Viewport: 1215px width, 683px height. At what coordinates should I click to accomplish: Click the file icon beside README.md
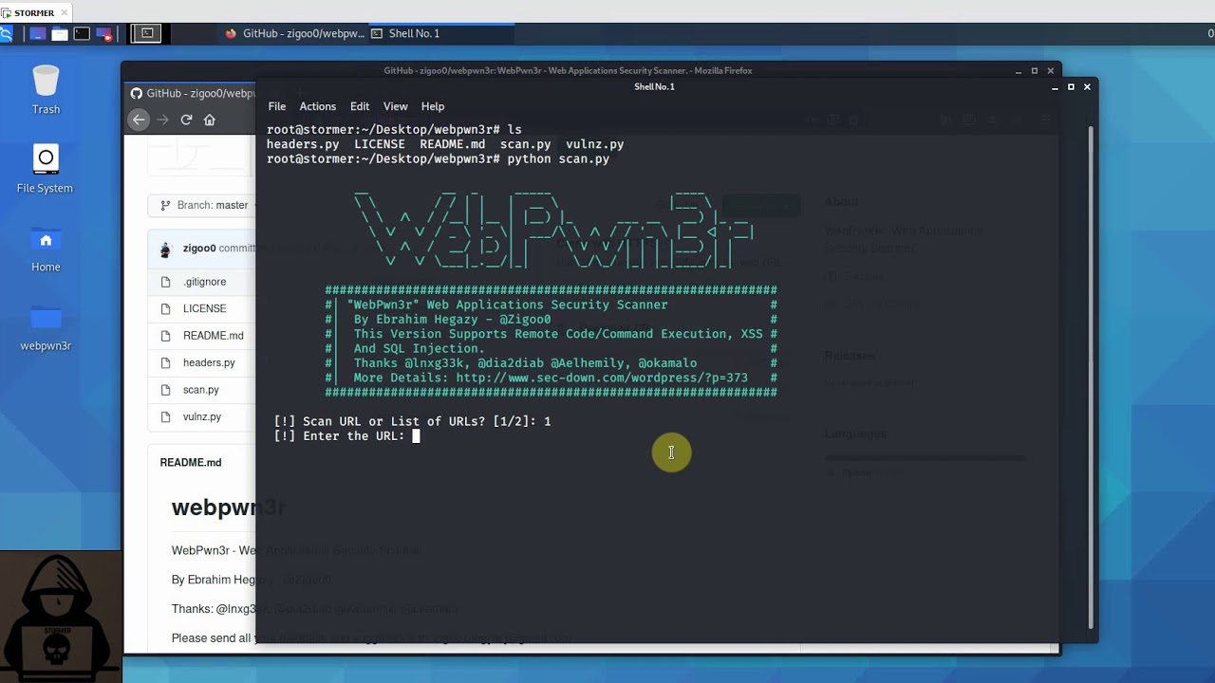(165, 336)
